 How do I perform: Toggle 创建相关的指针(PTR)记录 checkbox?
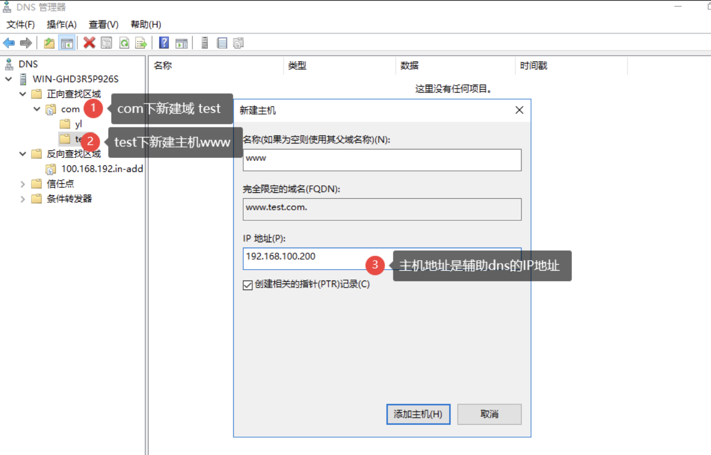coord(248,285)
